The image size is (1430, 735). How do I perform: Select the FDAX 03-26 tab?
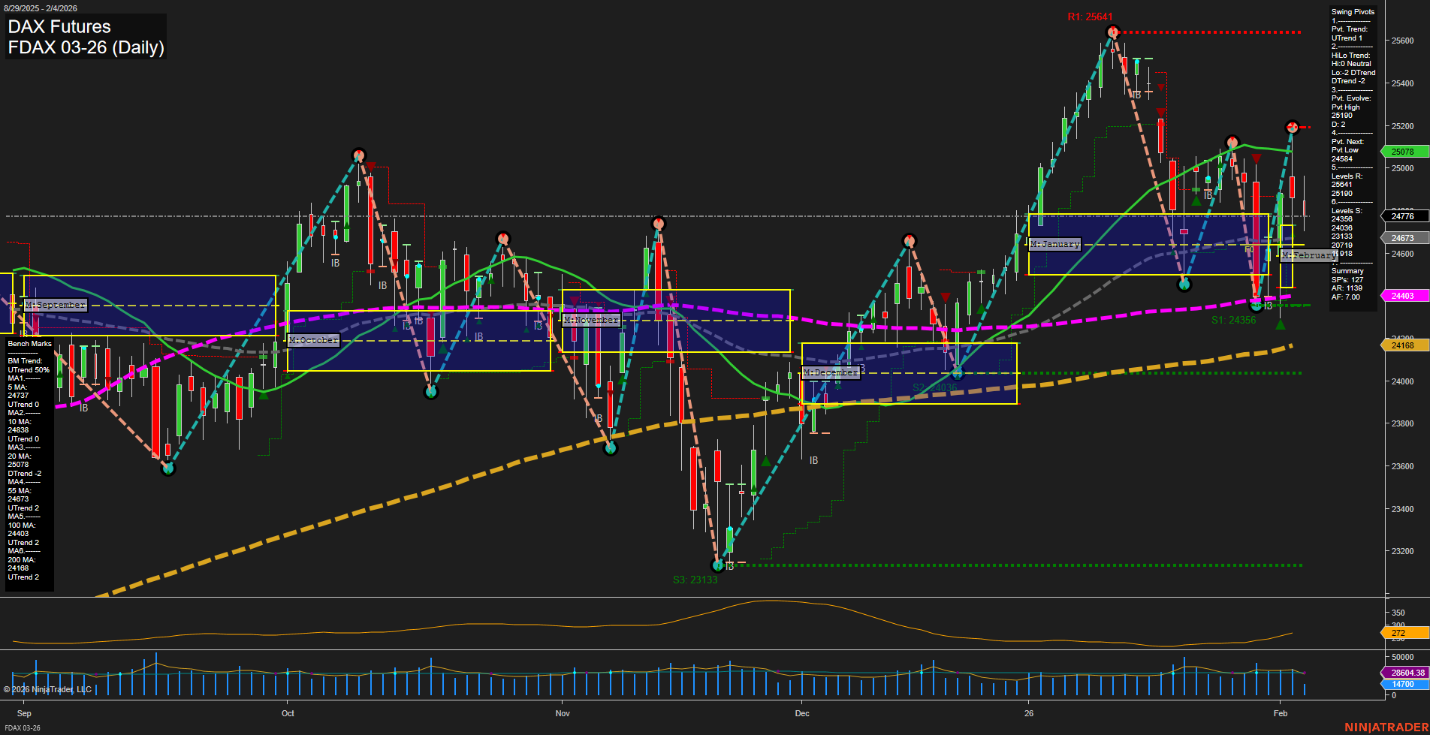22,727
